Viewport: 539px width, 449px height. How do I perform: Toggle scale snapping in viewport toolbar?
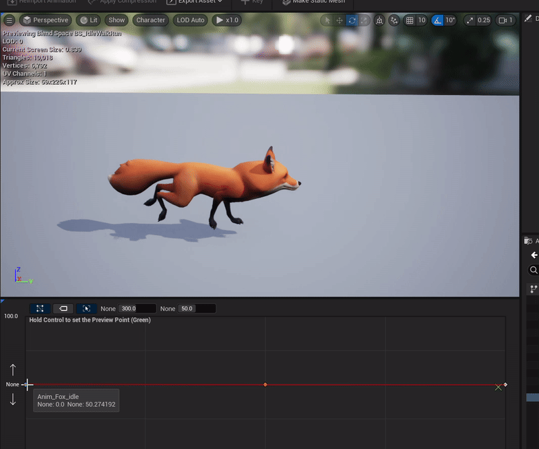(470, 20)
